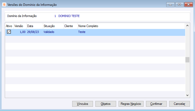Sort by the Ativo column header

[9, 26]
